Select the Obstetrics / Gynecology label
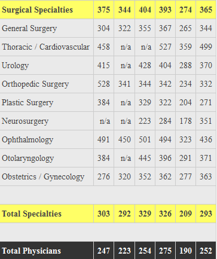The image size is (217, 259). (43, 177)
